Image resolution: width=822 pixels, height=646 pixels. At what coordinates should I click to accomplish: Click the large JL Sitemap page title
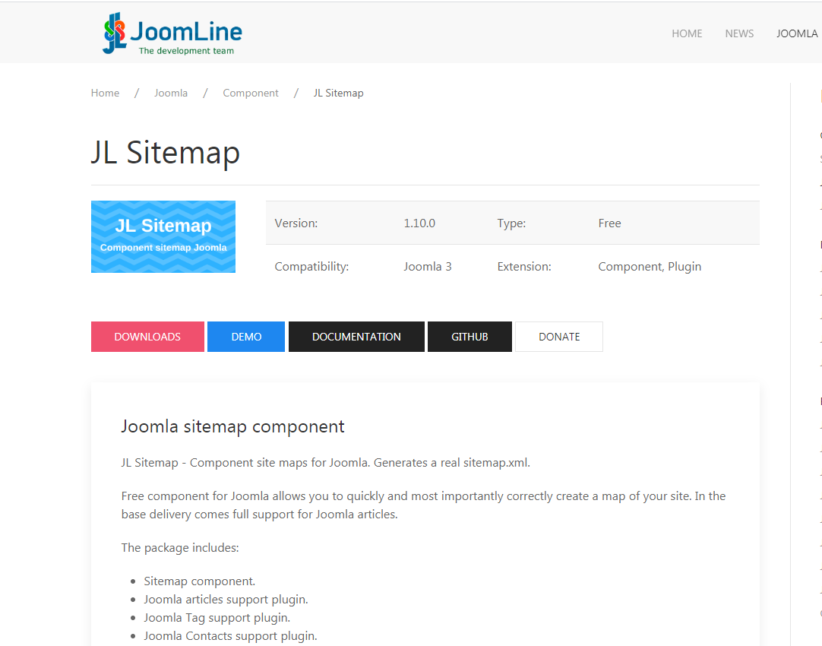tap(166, 152)
